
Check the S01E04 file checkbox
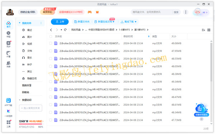(51, 66)
